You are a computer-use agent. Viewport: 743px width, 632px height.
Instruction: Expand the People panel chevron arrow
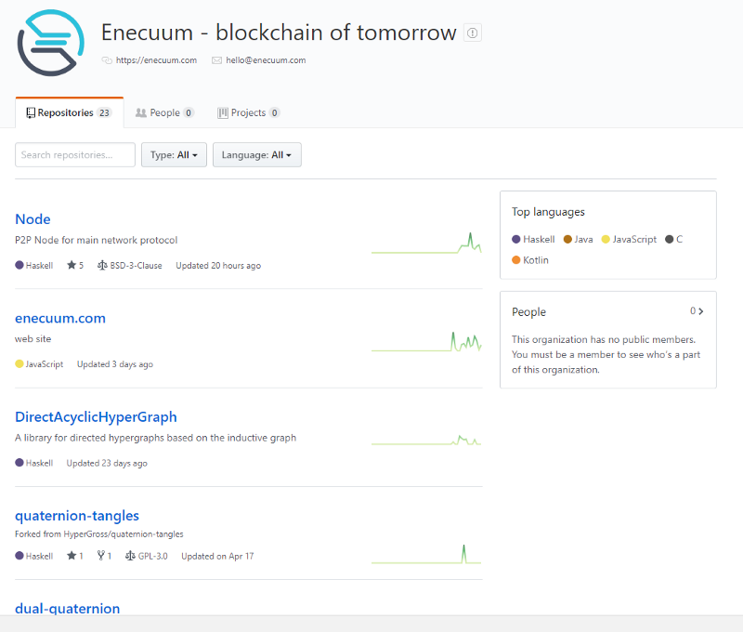(701, 311)
